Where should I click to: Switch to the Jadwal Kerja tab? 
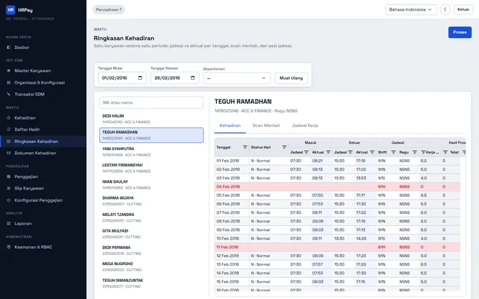click(x=305, y=126)
